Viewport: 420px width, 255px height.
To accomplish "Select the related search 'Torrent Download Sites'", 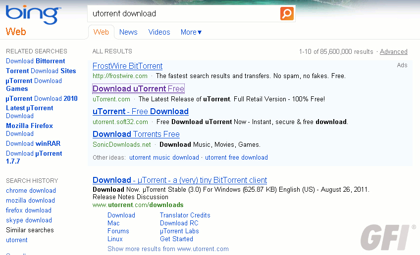I will point(41,71).
